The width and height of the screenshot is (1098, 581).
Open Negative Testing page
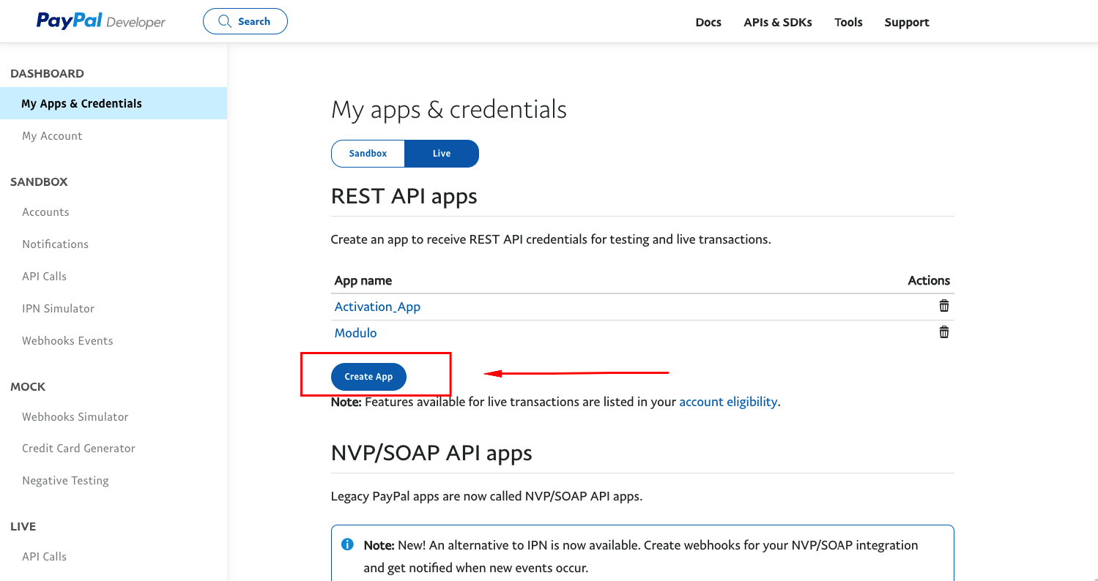pos(65,480)
